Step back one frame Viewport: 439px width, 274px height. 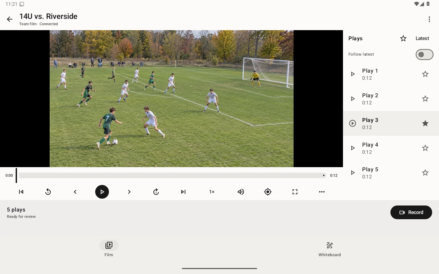pyautogui.click(x=75, y=192)
